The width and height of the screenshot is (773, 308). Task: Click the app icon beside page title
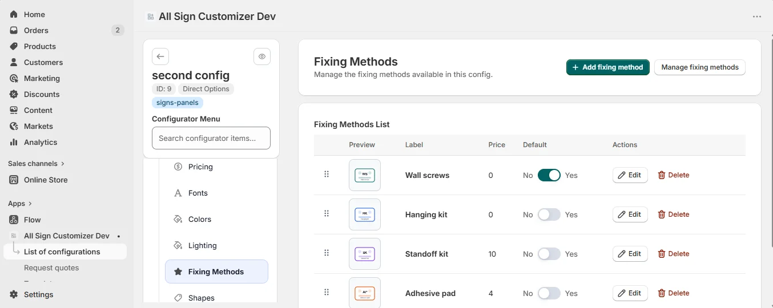[x=150, y=17]
